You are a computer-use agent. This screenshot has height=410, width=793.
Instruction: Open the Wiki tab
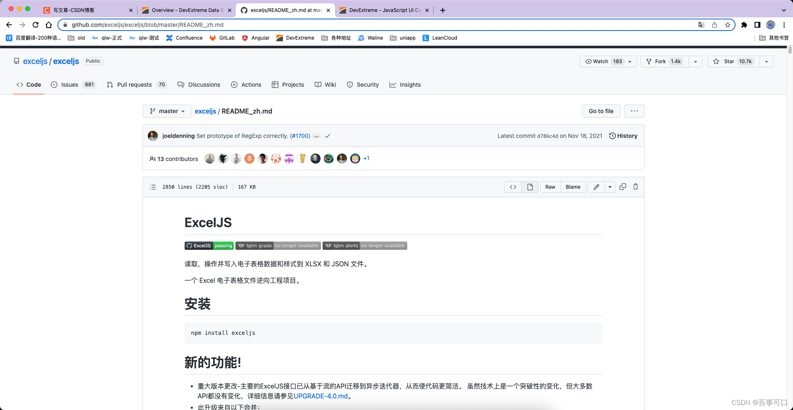(325, 85)
